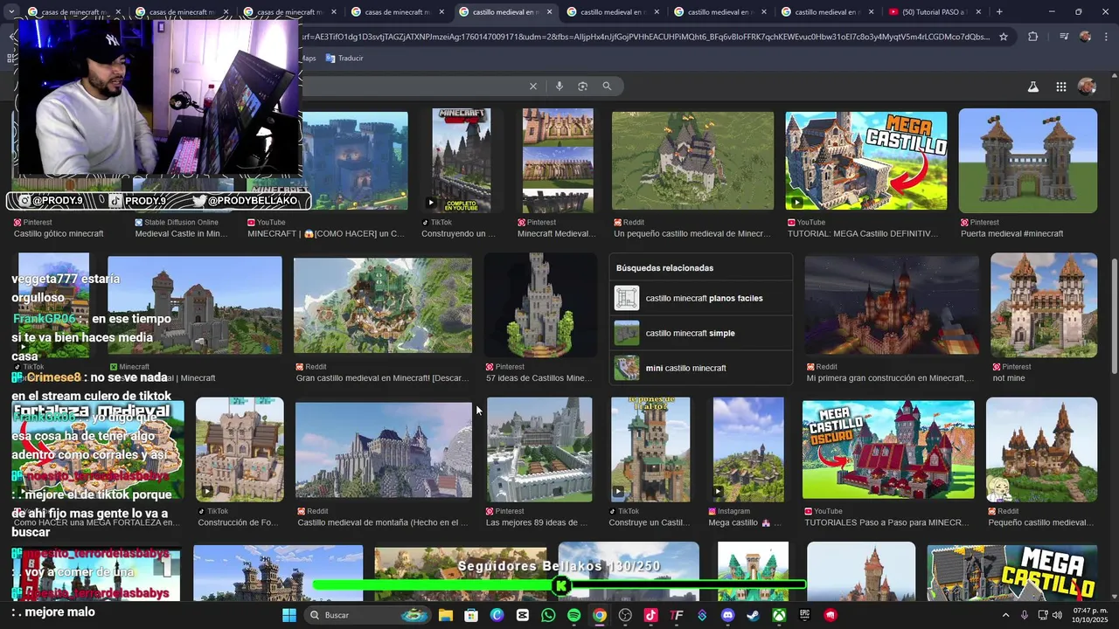The height and width of the screenshot is (629, 1119).
Task: Clear the Google search box with the X
Action: pos(533,86)
